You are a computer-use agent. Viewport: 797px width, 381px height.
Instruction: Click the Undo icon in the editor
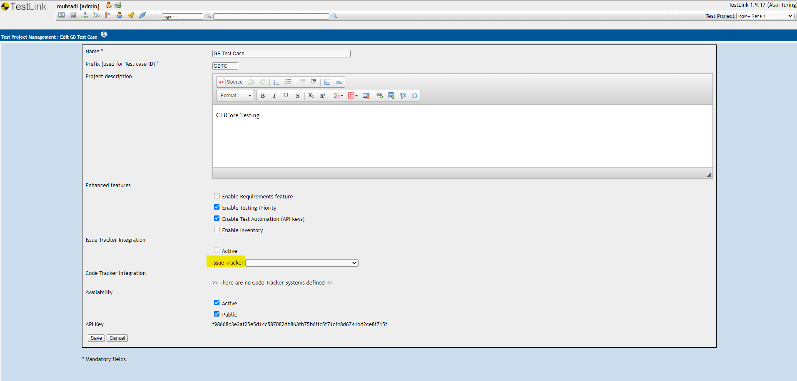251,82
